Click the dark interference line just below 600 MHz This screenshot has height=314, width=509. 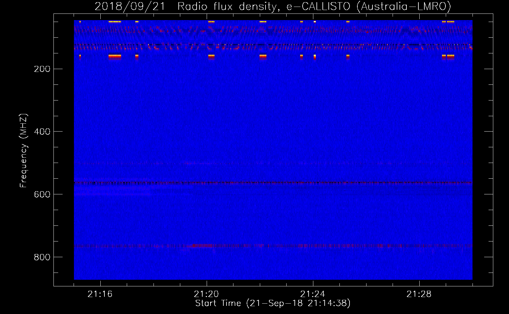(273, 182)
